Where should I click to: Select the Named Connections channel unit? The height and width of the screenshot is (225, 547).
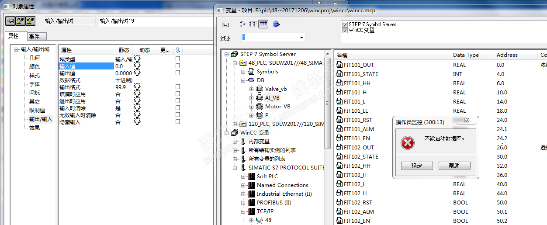(x=283, y=185)
